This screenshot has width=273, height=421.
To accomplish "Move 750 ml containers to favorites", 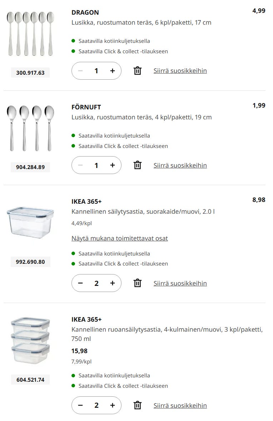I will click(x=180, y=405).
